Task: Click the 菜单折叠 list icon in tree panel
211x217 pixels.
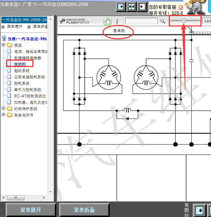Action: coord(29,27)
